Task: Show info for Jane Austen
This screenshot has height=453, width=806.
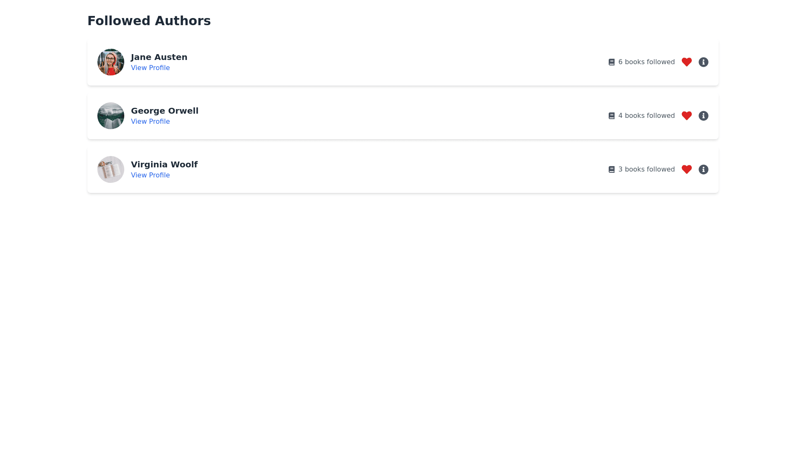Action: 703,62
